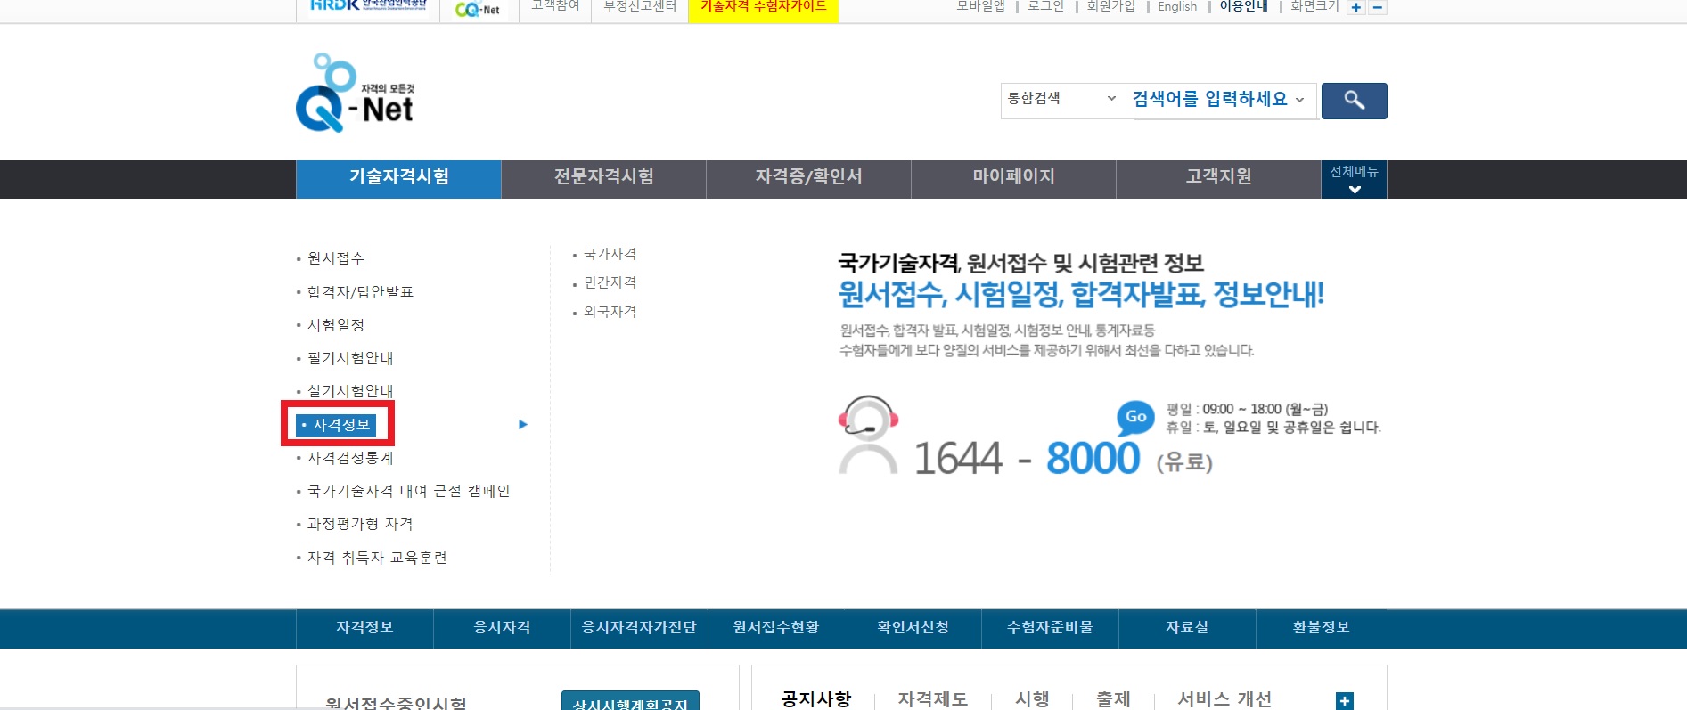This screenshot has height=710, width=1687.
Task: Click 기술자격 수험자가이드 yellow tab
Action: pyautogui.click(x=764, y=9)
